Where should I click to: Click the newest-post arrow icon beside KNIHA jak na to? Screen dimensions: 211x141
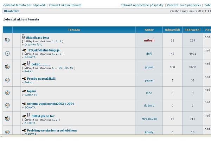point(24,116)
